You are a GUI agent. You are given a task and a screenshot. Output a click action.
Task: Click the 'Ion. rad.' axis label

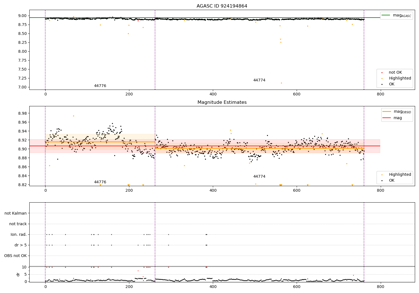coord(19,235)
